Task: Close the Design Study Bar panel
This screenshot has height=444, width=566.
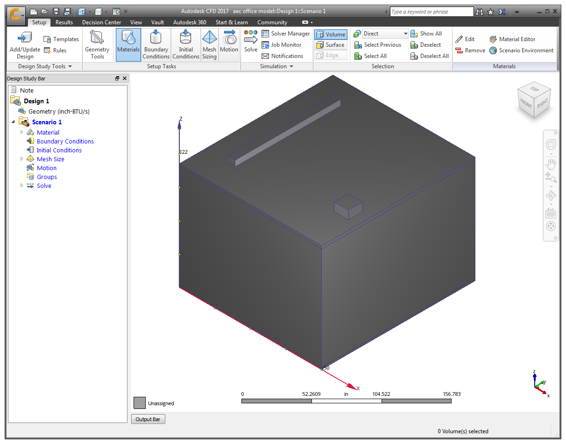Action: coord(124,79)
